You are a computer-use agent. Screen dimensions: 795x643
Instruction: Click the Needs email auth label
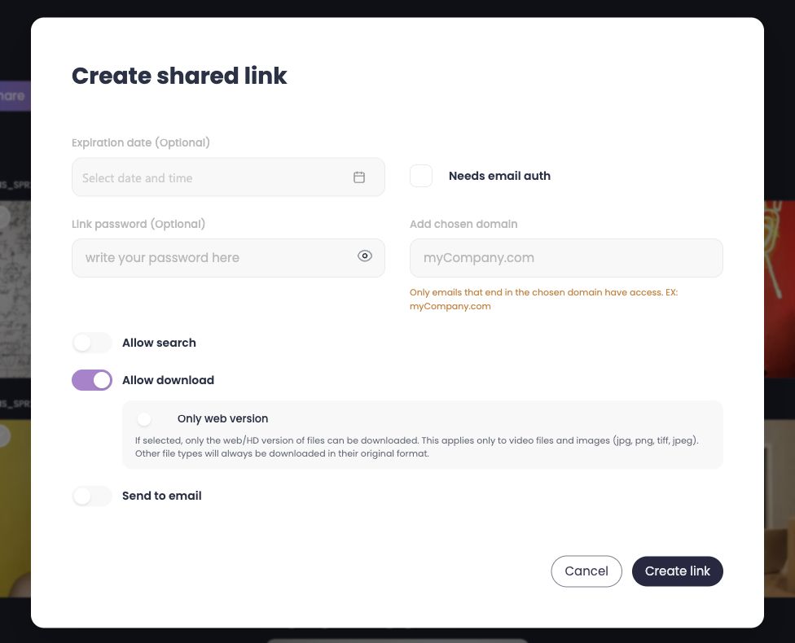tap(499, 176)
